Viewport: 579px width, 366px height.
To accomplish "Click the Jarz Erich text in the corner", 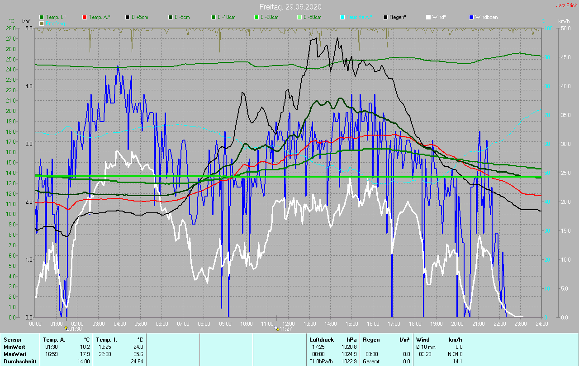I will (566, 5).
